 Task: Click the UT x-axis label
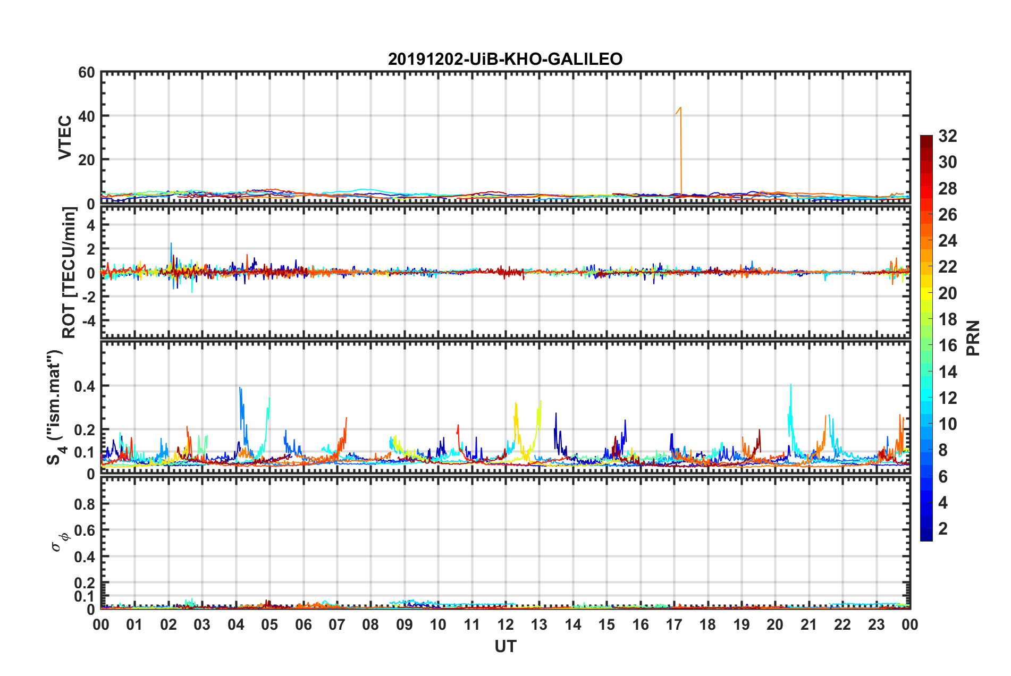(x=505, y=646)
